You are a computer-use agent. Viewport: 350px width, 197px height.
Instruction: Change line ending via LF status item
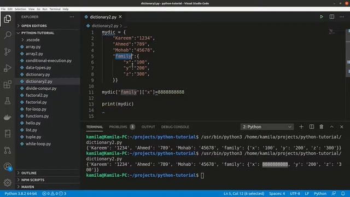[307, 193]
